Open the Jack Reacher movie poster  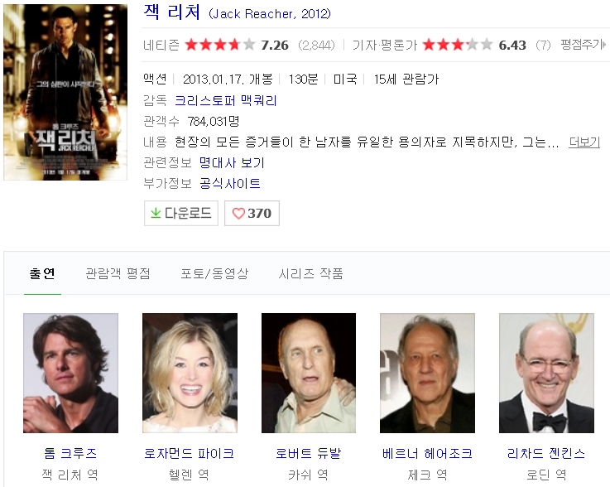tap(65, 91)
